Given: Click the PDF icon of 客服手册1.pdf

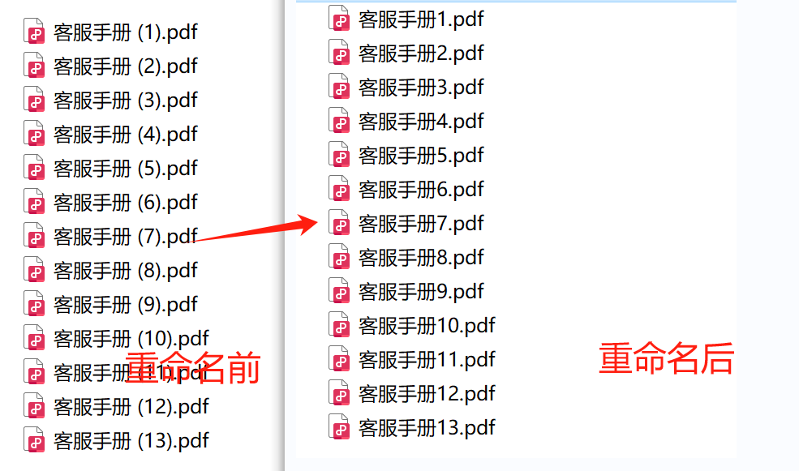Looking at the screenshot, I should coord(339,19).
